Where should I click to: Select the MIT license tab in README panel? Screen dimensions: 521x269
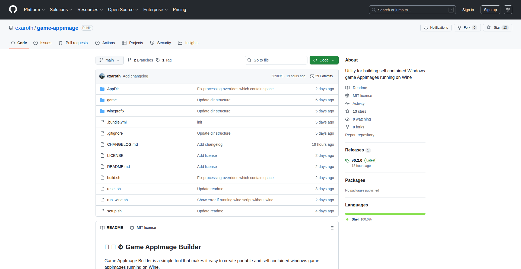143,228
